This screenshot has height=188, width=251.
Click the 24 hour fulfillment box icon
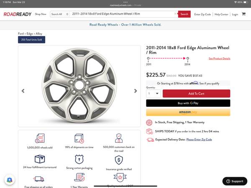point(40,160)
